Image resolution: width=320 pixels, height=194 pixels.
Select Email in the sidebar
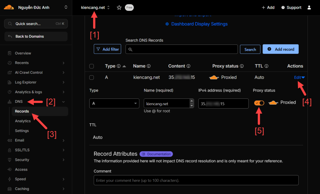click(19, 140)
